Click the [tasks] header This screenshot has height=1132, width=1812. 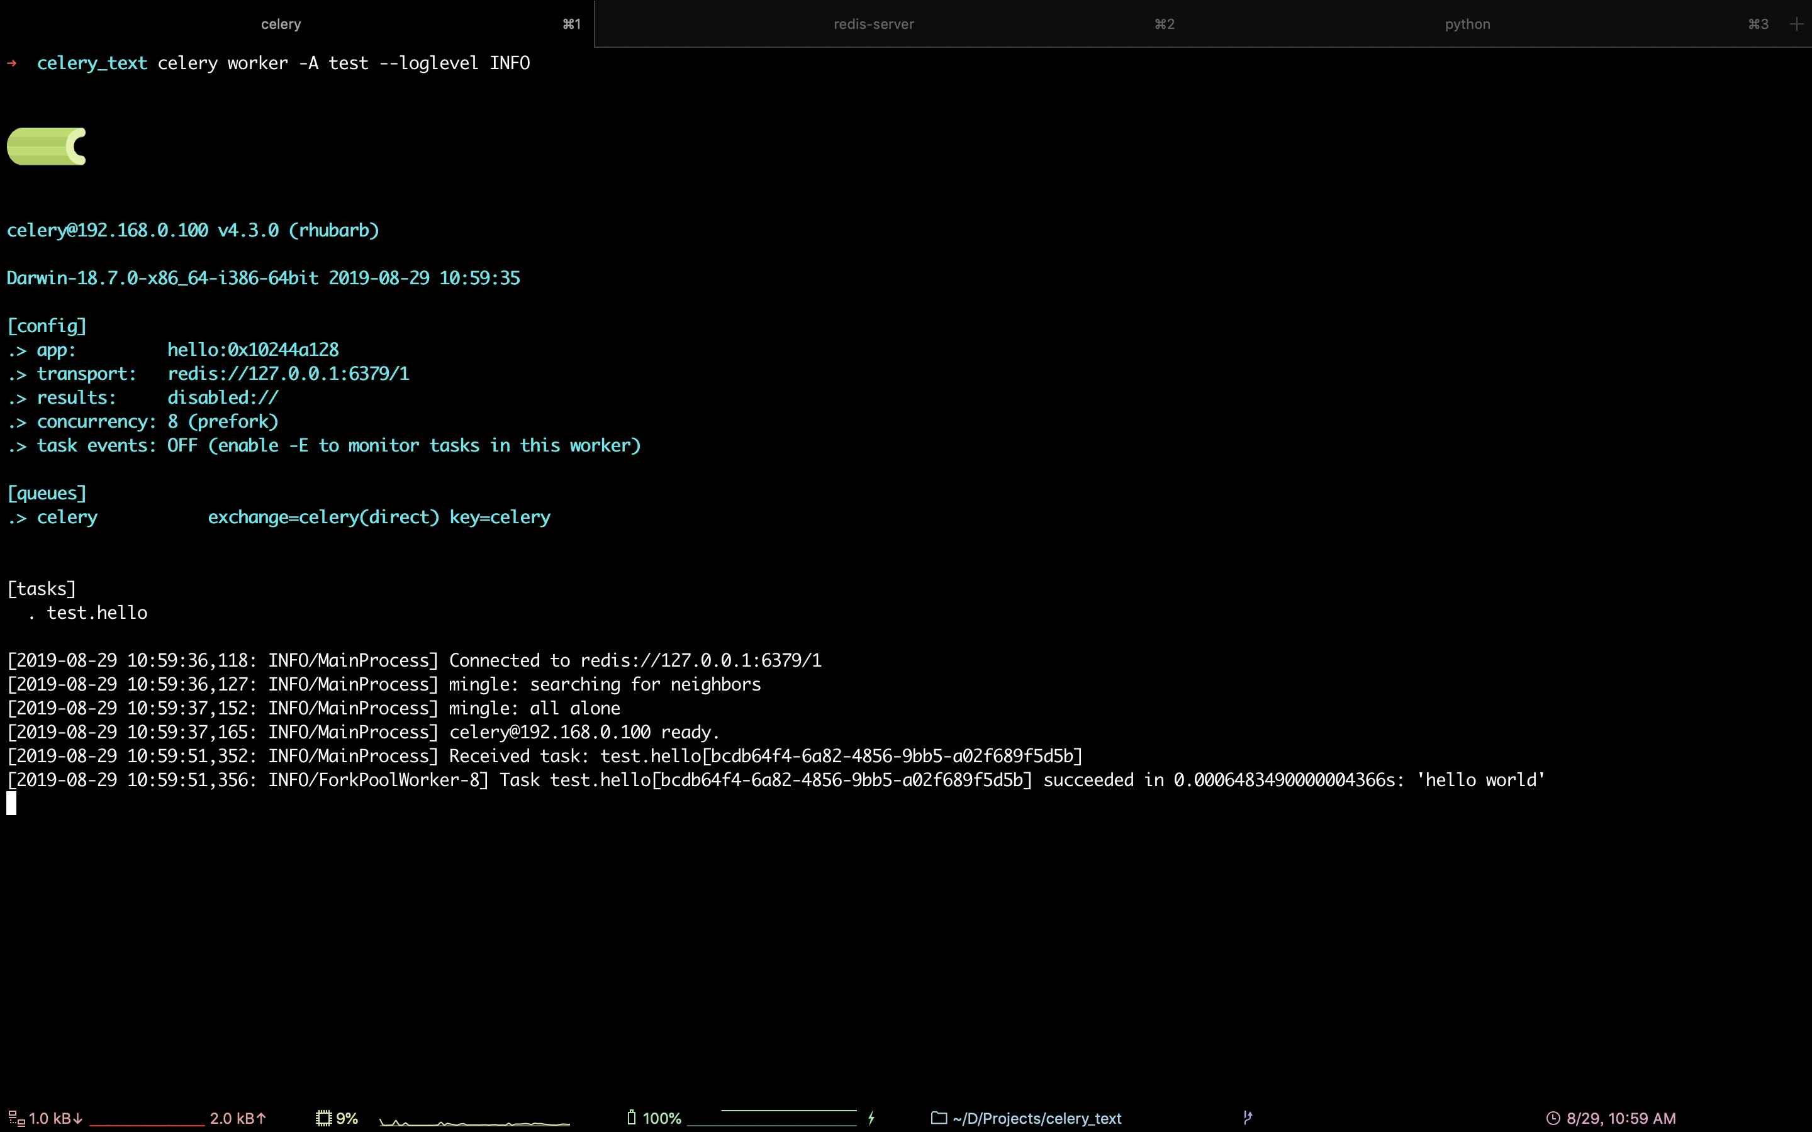coord(42,589)
